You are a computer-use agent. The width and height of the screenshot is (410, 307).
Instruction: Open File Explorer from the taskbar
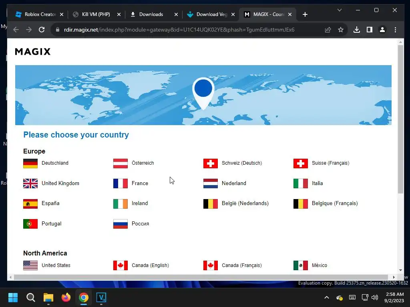48,297
